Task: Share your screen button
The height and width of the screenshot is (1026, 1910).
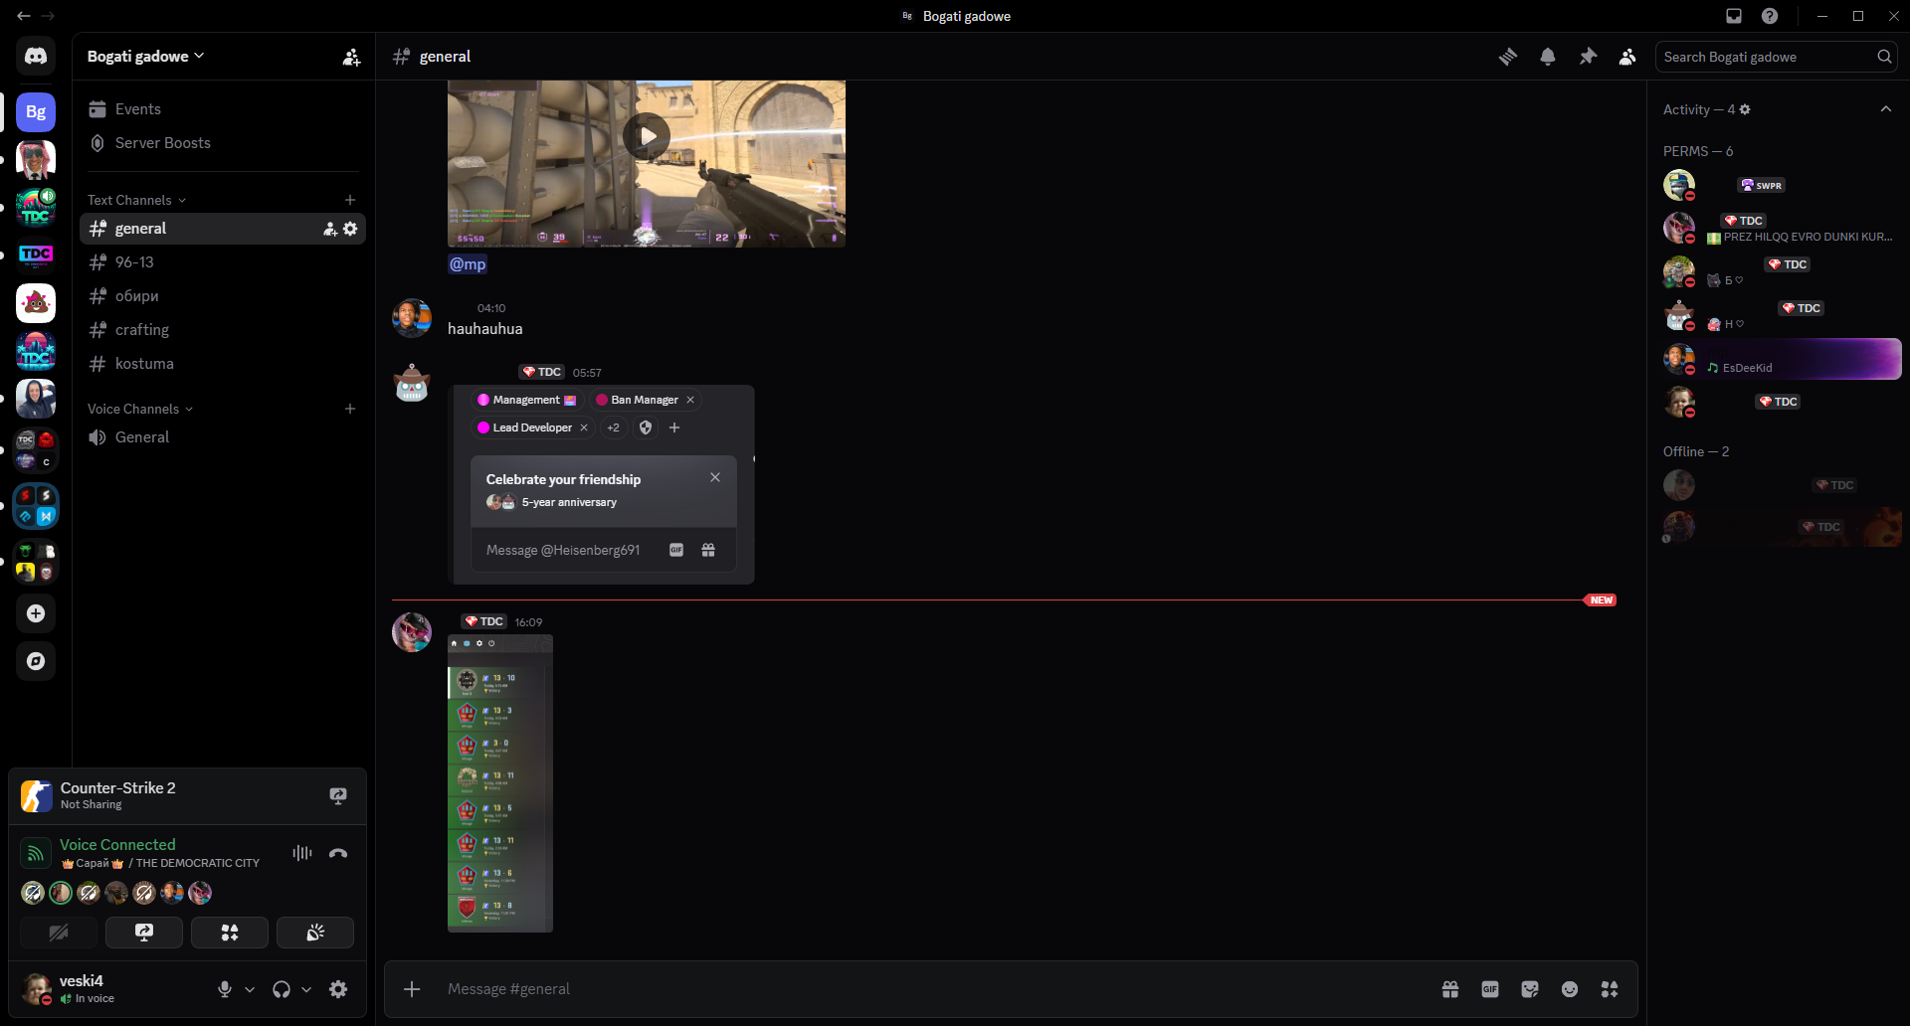Action: (x=144, y=933)
